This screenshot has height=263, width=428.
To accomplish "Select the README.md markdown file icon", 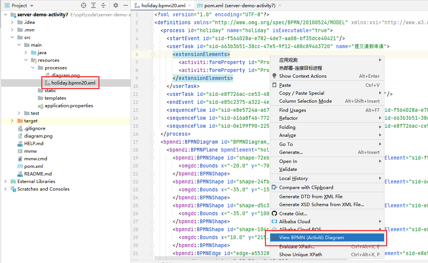I will [20, 174].
